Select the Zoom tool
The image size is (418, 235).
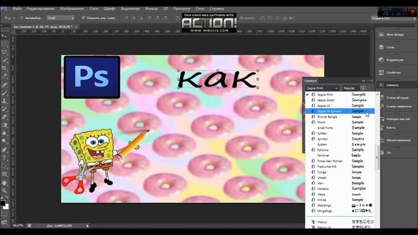(5, 191)
